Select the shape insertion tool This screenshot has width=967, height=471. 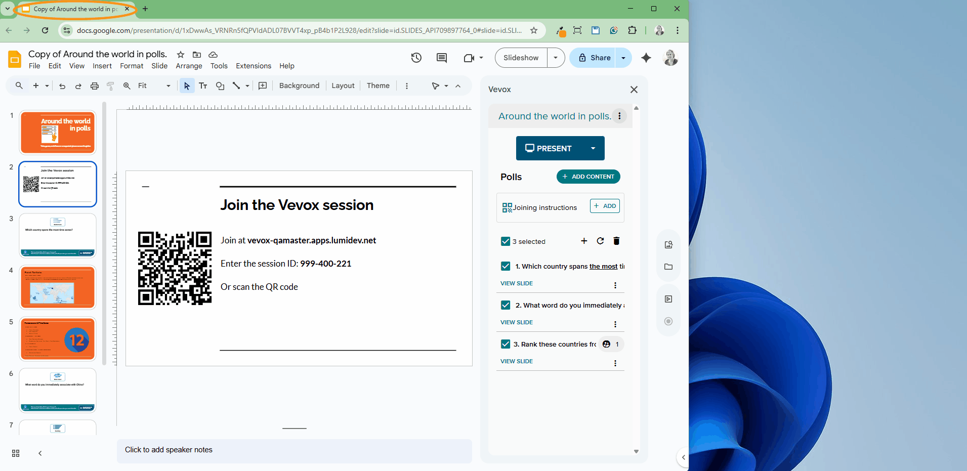coord(220,85)
